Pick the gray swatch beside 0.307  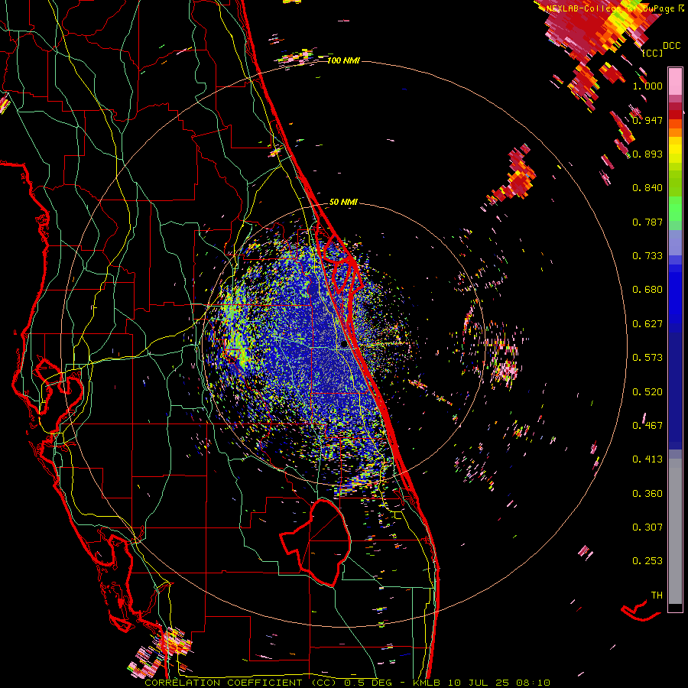click(675, 531)
